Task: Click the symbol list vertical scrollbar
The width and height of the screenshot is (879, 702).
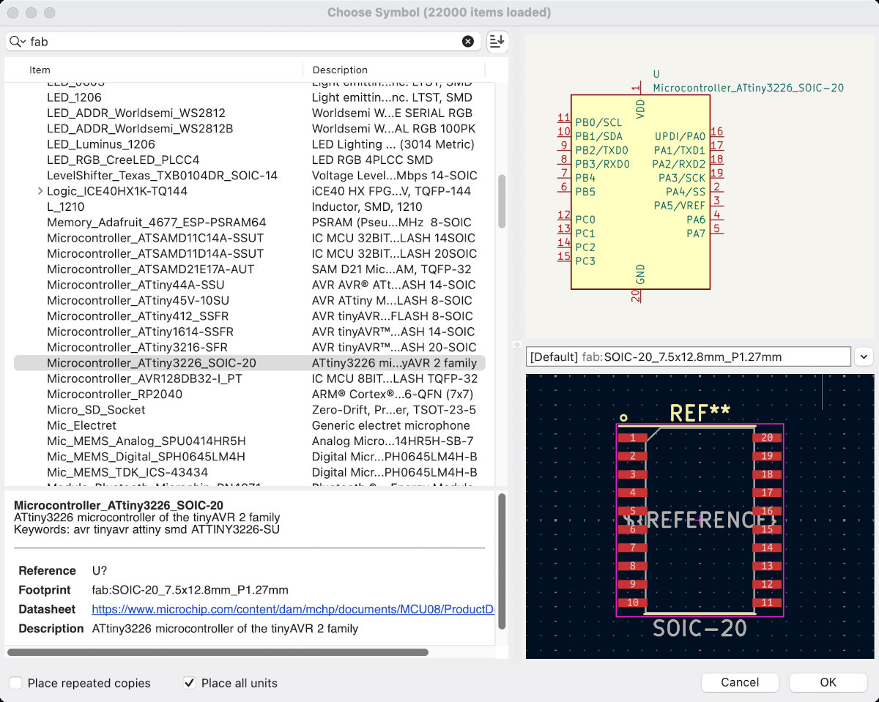Action: pos(502,201)
